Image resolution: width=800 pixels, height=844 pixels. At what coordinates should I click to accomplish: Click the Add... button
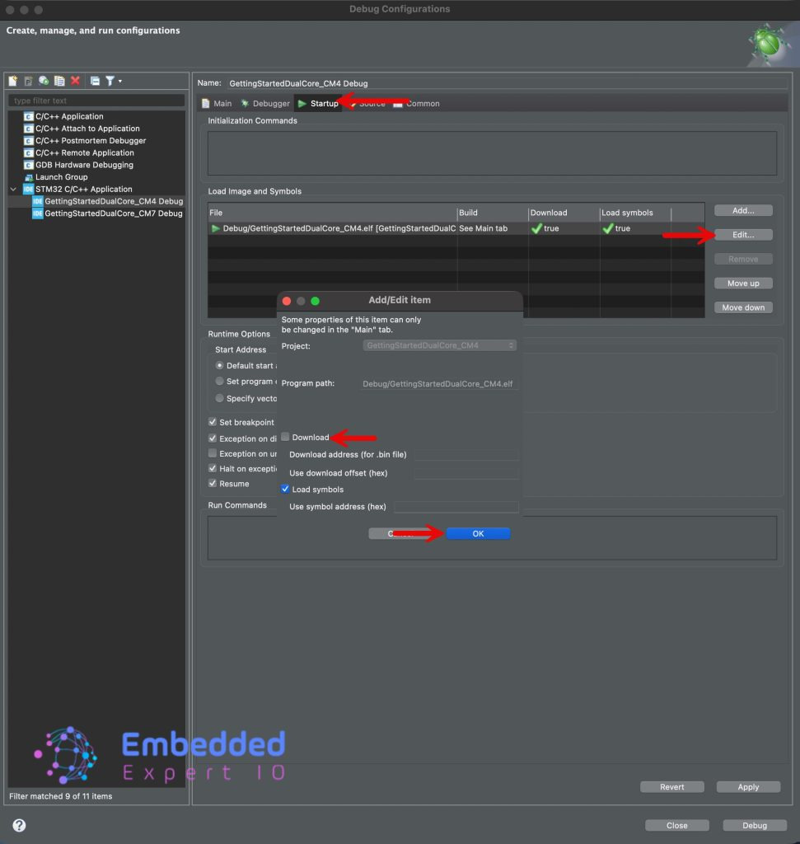[743, 210]
